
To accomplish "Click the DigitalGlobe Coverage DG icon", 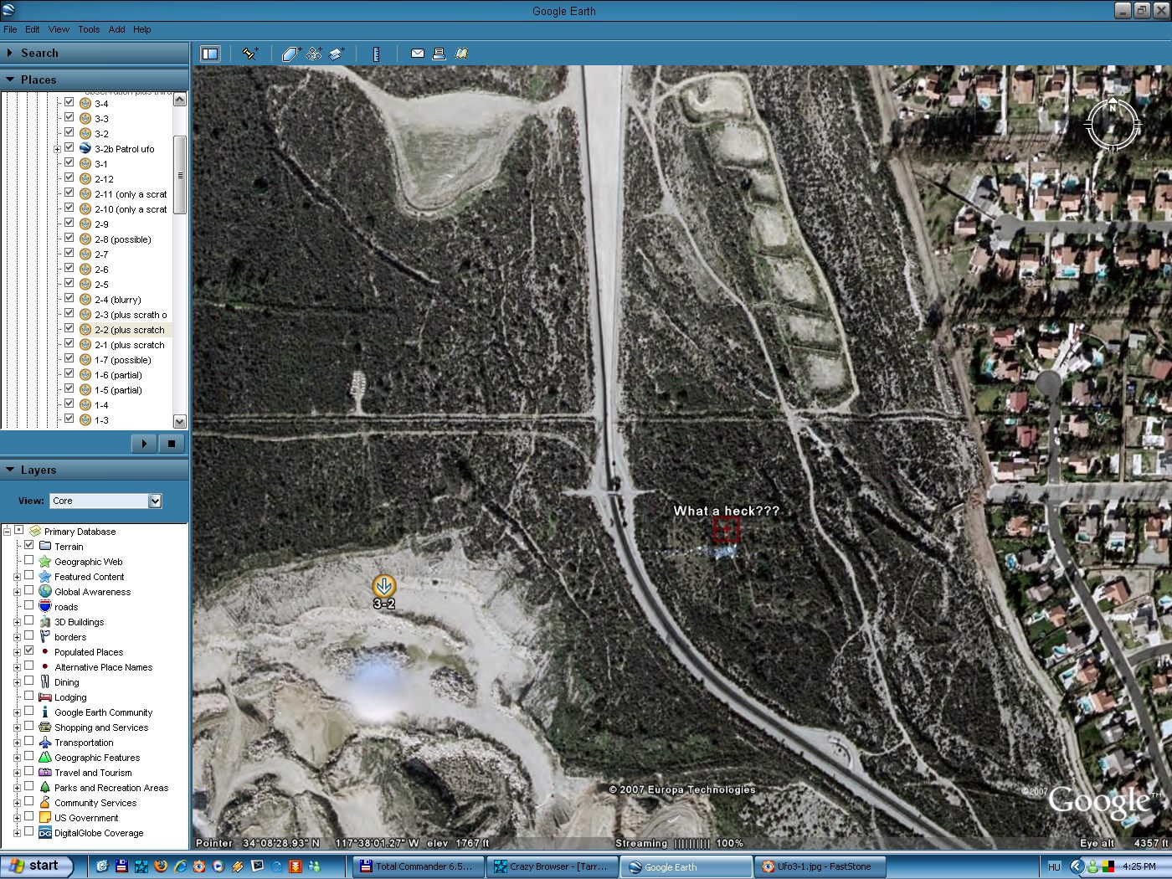I will (x=45, y=833).
